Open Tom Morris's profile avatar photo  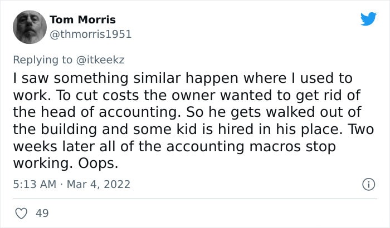(x=28, y=27)
